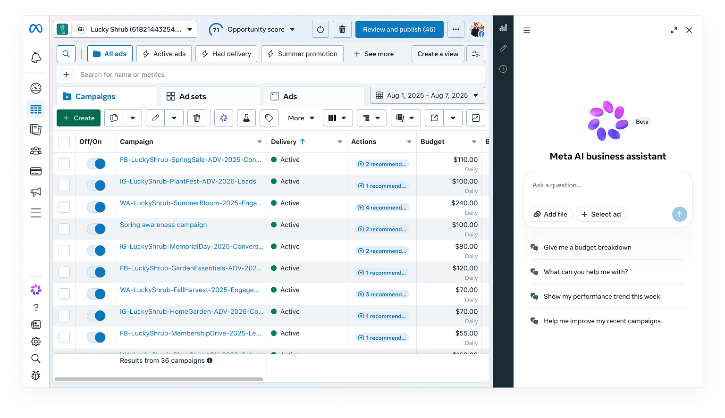Open the Spring awareness campaign link
Screen dimensions: 725x418
(x=163, y=225)
